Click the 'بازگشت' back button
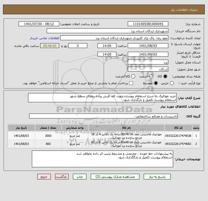 pyautogui.click(x=62, y=177)
